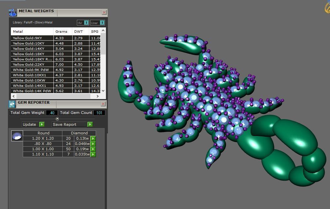The width and height of the screenshot is (330, 209).
Task: Click the 1.10 X 1.10 size cell
Action: (43, 154)
